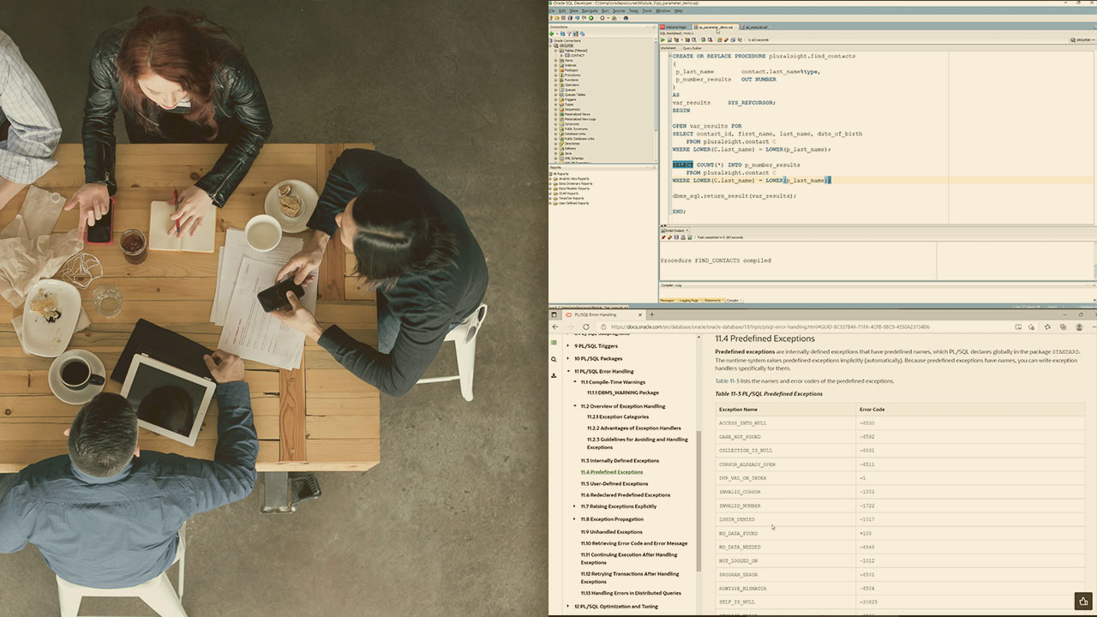
Task: Click the browser back arrow
Action: (x=555, y=326)
